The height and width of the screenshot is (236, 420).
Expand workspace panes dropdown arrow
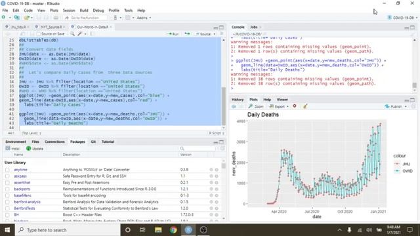click(x=133, y=18)
